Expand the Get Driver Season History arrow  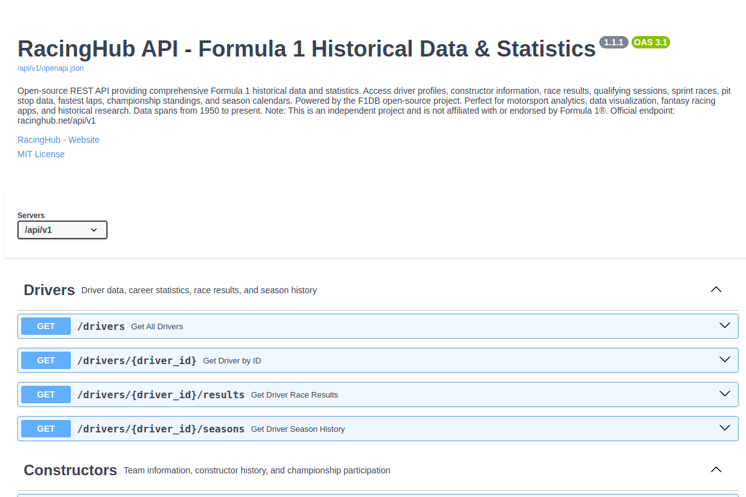pos(724,428)
